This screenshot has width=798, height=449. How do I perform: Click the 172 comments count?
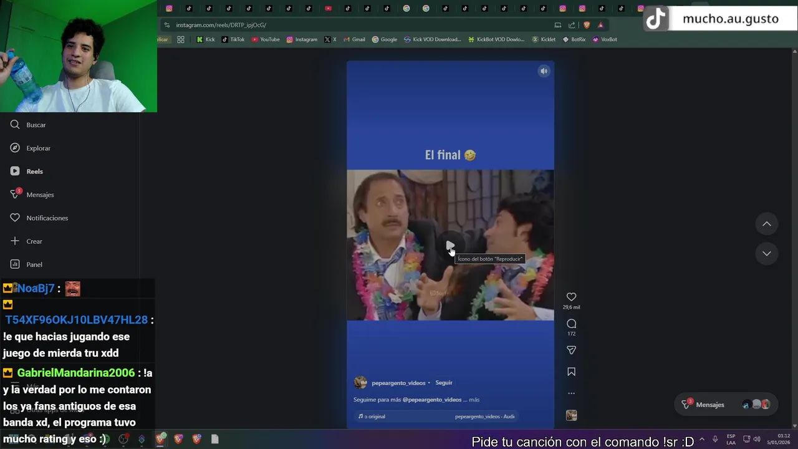[x=571, y=334]
